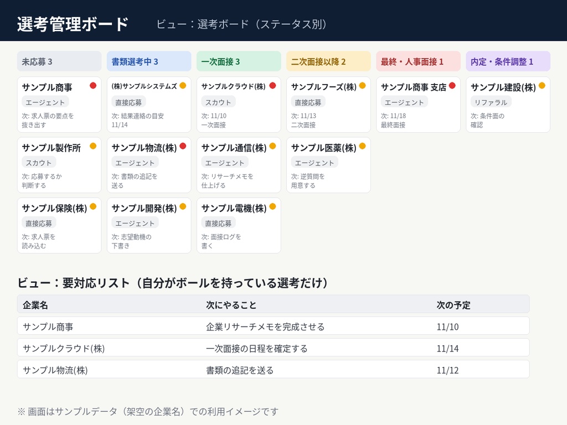Click エージェント tag on サンプル通信(株) card

click(x=225, y=163)
